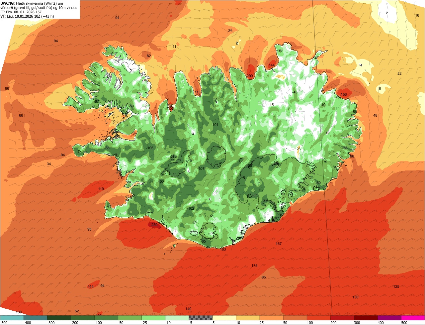
Task: Click the -40 value in east Iceland
Action: coord(322,105)
